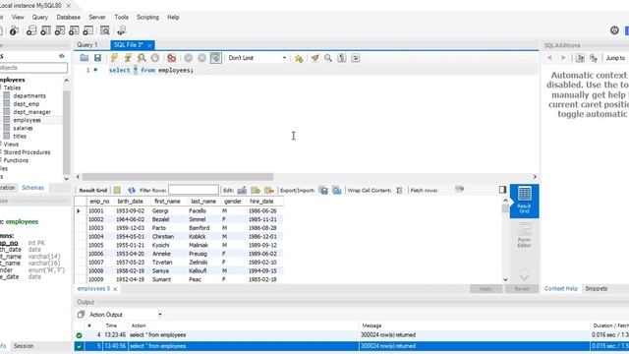Create new stored procedure icon in toolbar
The width and height of the screenshot is (629, 354).
(74, 30)
